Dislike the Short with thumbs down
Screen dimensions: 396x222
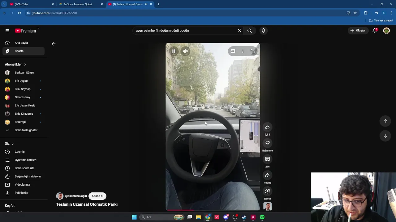(x=267, y=143)
